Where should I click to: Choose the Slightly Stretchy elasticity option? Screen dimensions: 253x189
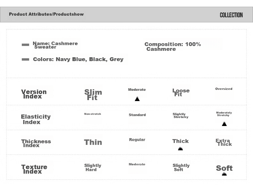pos(181,115)
